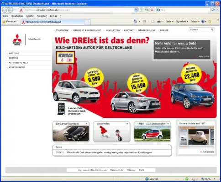Viewport: 221px width, 182px height.
Task: Click the models timeline orange progress bar
Action: click(x=183, y=147)
